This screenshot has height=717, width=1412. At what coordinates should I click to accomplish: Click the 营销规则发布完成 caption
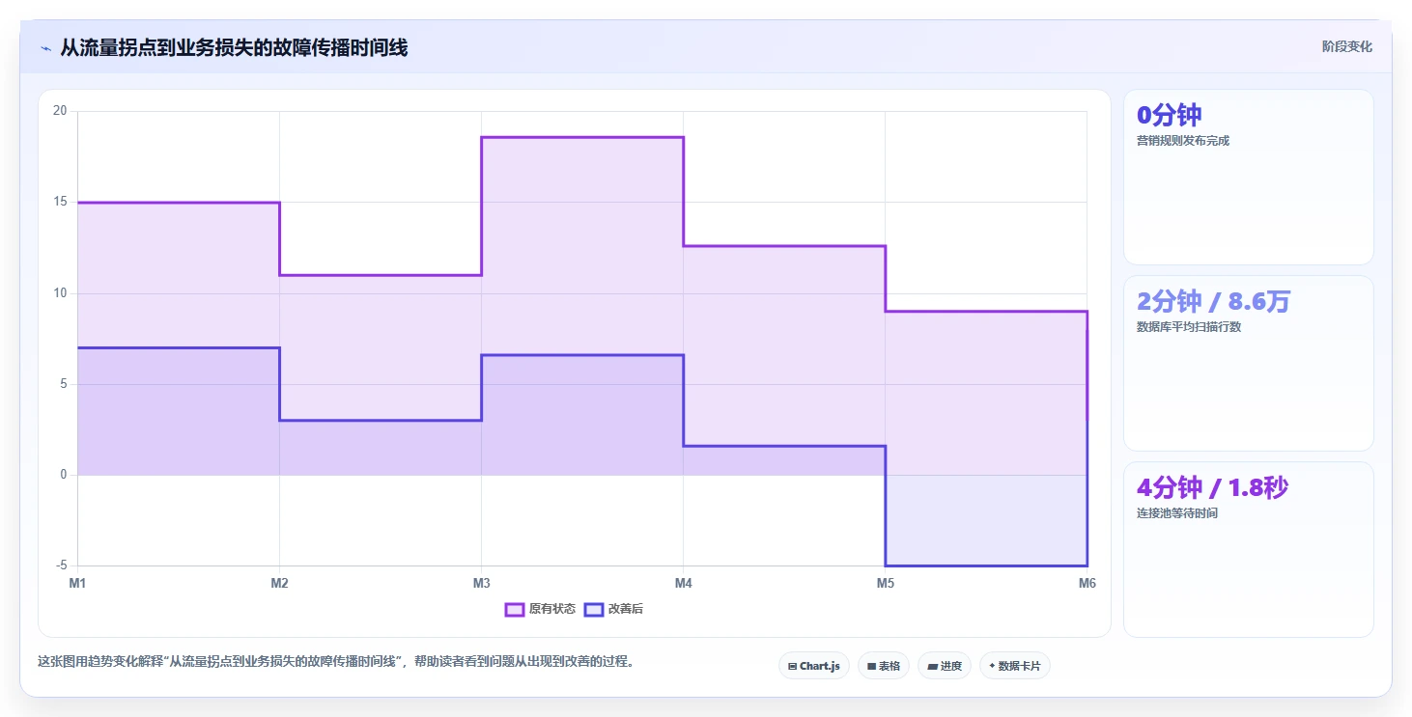(1183, 141)
